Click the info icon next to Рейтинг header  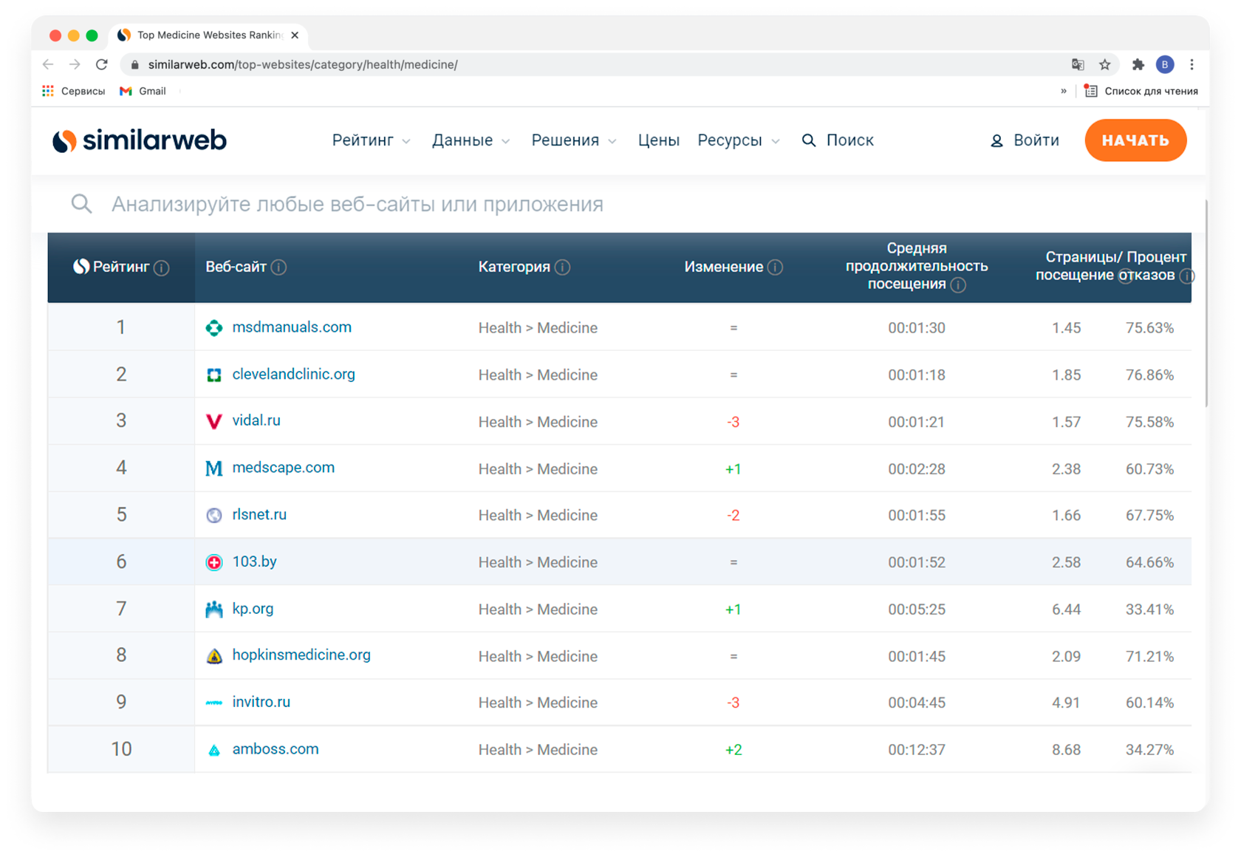coord(161,268)
